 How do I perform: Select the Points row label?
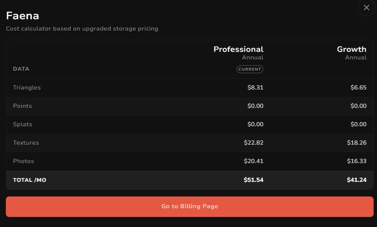[22, 106]
